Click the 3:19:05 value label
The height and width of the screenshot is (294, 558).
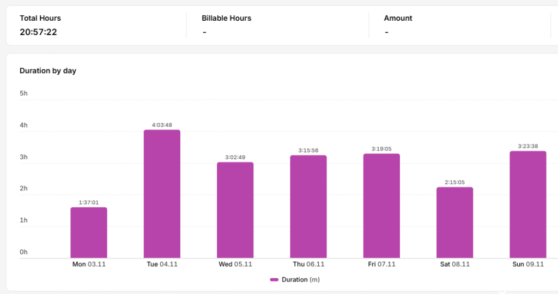(381, 149)
